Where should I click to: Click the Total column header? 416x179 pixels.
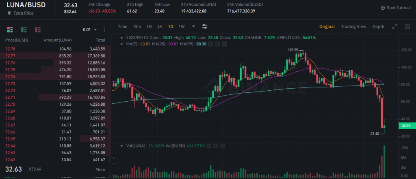coord(101,40)
